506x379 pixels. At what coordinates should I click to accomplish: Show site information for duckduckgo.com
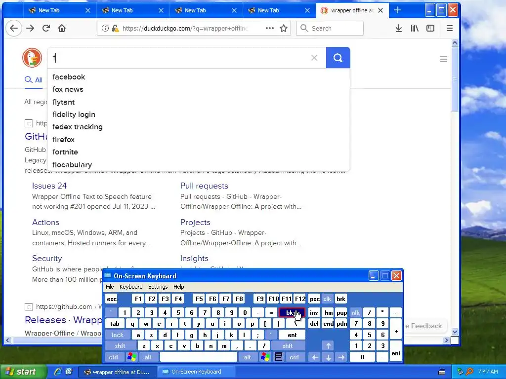coord(105,28)
